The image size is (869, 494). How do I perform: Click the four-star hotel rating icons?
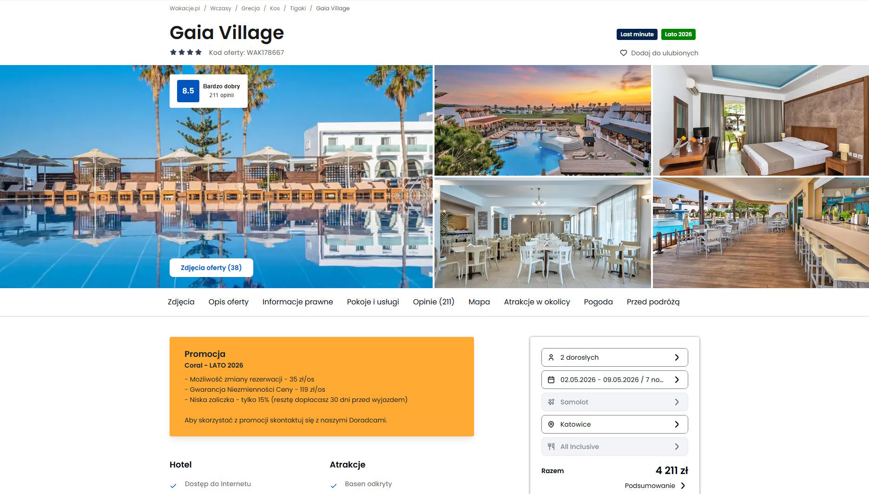[x=186, y=53]
